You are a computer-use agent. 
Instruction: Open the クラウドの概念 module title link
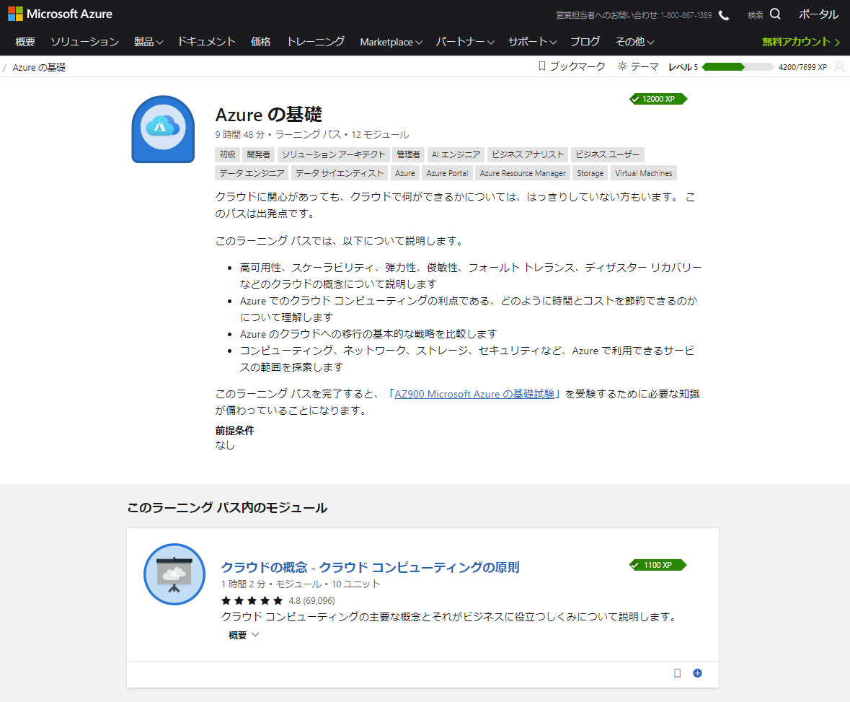point(371,567)
